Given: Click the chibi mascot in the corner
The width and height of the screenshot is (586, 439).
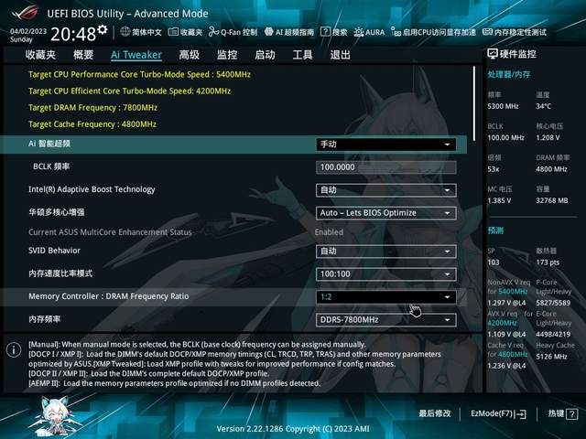Looking at the screenshot, I should tap(56, 416).
